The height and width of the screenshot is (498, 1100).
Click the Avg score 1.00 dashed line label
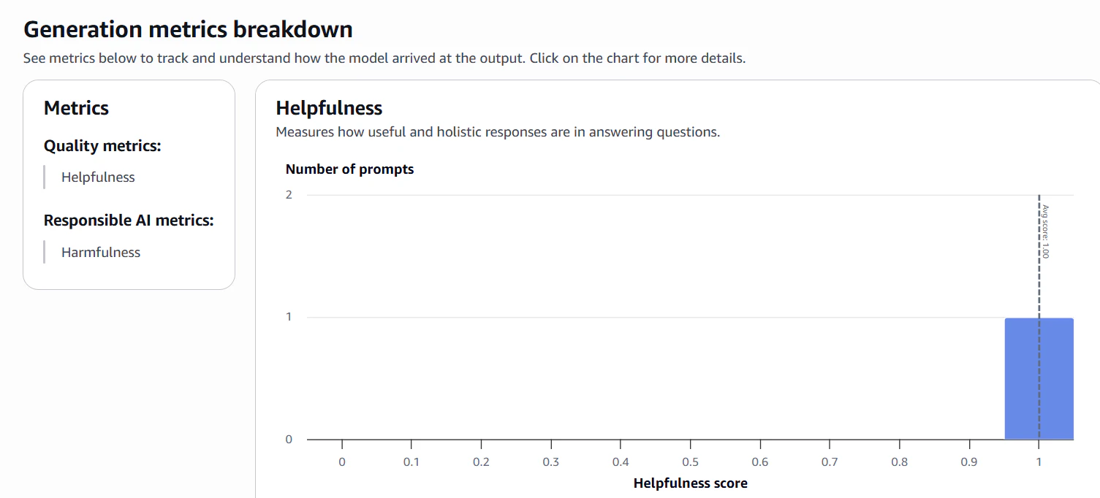pos(1045,231)
